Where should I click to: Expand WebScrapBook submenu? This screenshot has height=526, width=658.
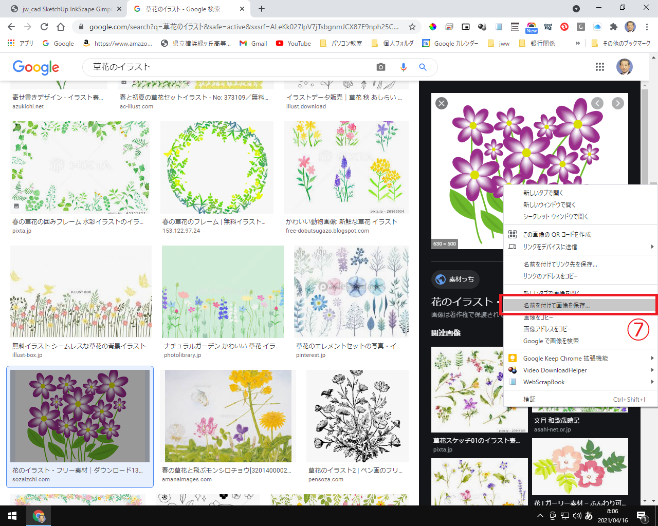(x=652, y=382)
